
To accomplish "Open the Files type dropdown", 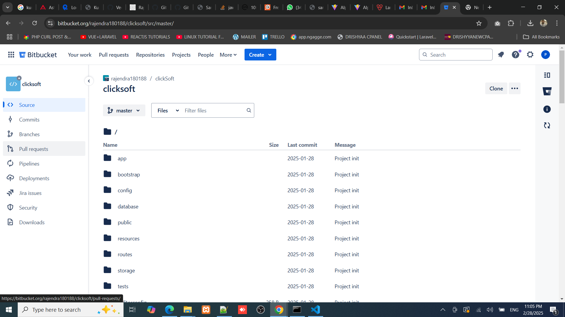I will pos(168,110).
